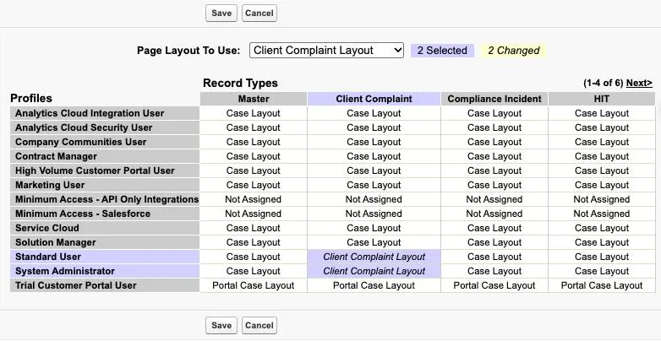Select the Analytics Cloud Security User profile row
Viewport: 661px width, 341px height.
(x=105, y=127)
